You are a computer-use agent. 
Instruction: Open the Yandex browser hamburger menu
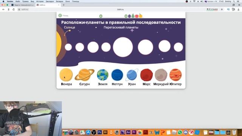click(x=239, y=5)
